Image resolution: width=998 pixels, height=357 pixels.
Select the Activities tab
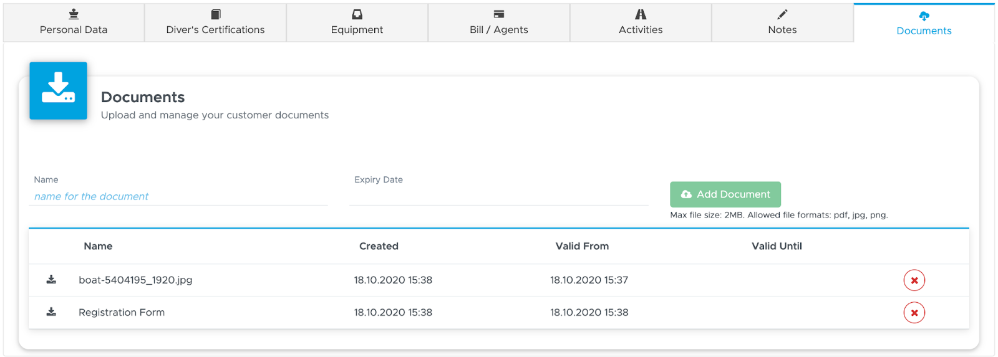[x=641, y=22]
